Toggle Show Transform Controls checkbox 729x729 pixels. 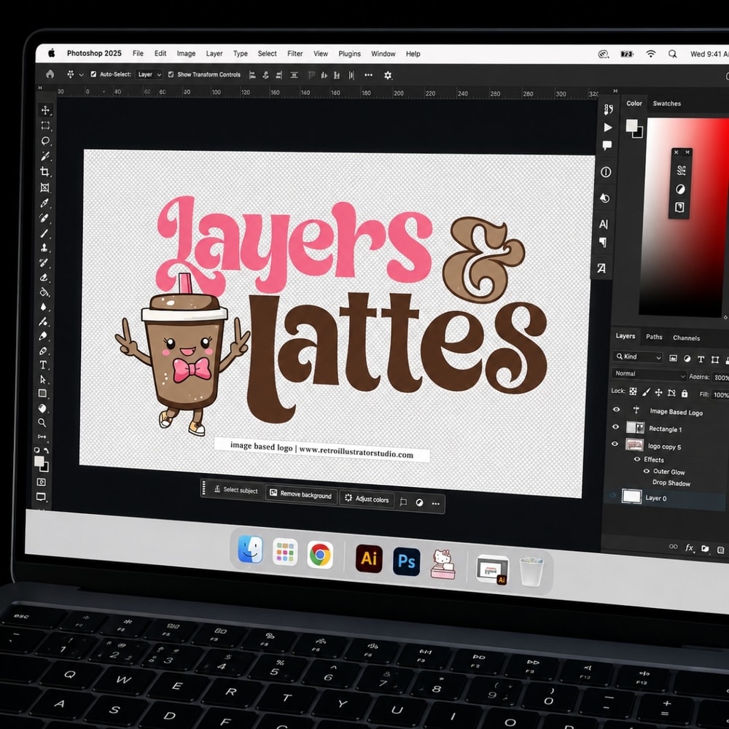click(x=171, y=74)
